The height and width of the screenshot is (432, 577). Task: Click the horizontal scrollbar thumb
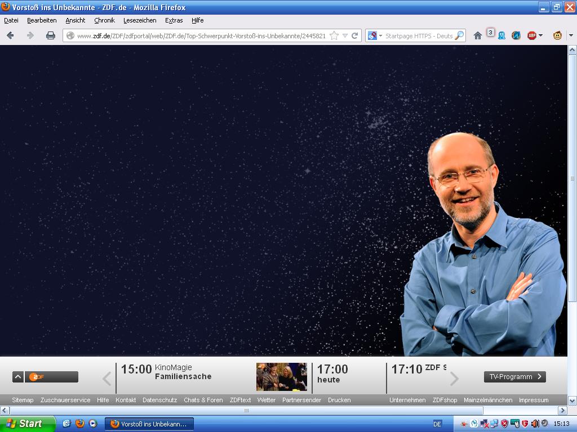click(246, 410)
